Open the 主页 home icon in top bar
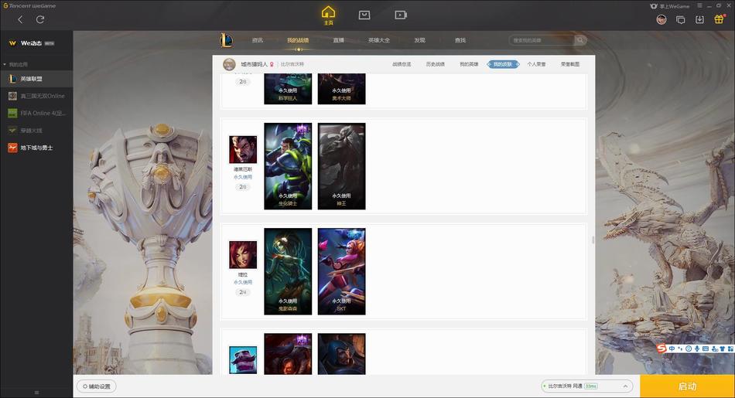Viewport: 735px width, 398px height. click(x=328, y=15)
